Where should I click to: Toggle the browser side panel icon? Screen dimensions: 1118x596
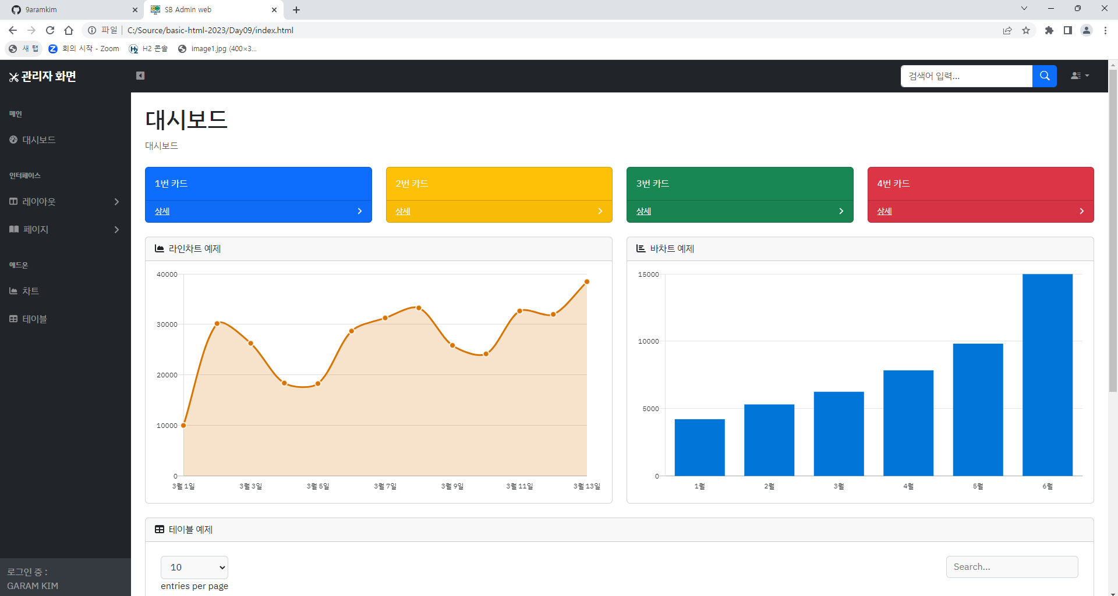[x=1068, y=30]
